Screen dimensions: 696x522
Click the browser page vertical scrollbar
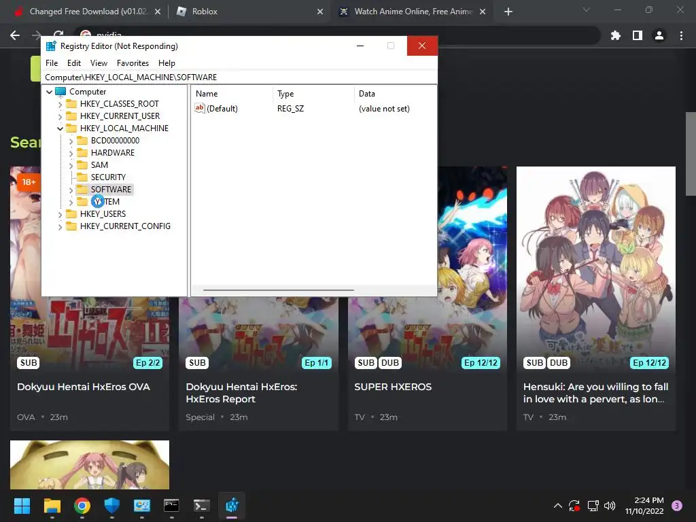(691, 154)
